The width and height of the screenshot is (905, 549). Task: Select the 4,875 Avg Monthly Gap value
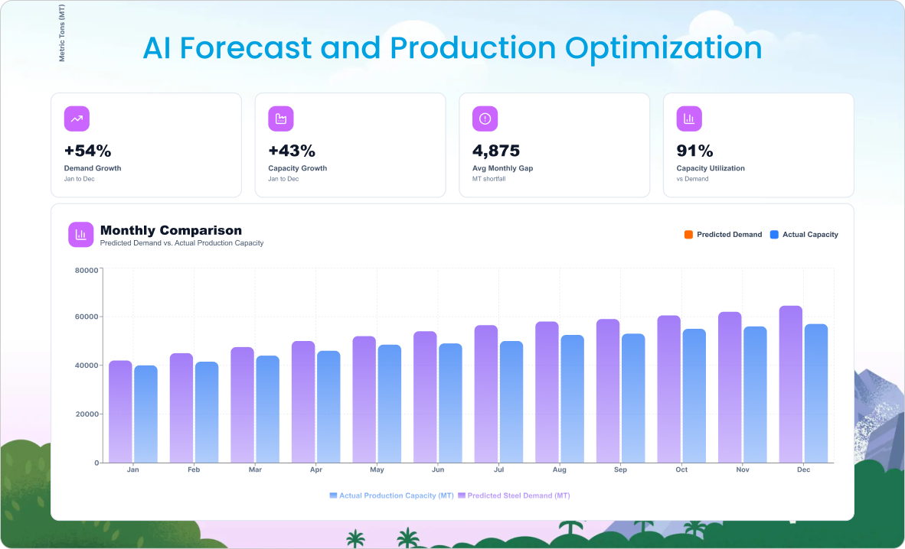[495, 151]
